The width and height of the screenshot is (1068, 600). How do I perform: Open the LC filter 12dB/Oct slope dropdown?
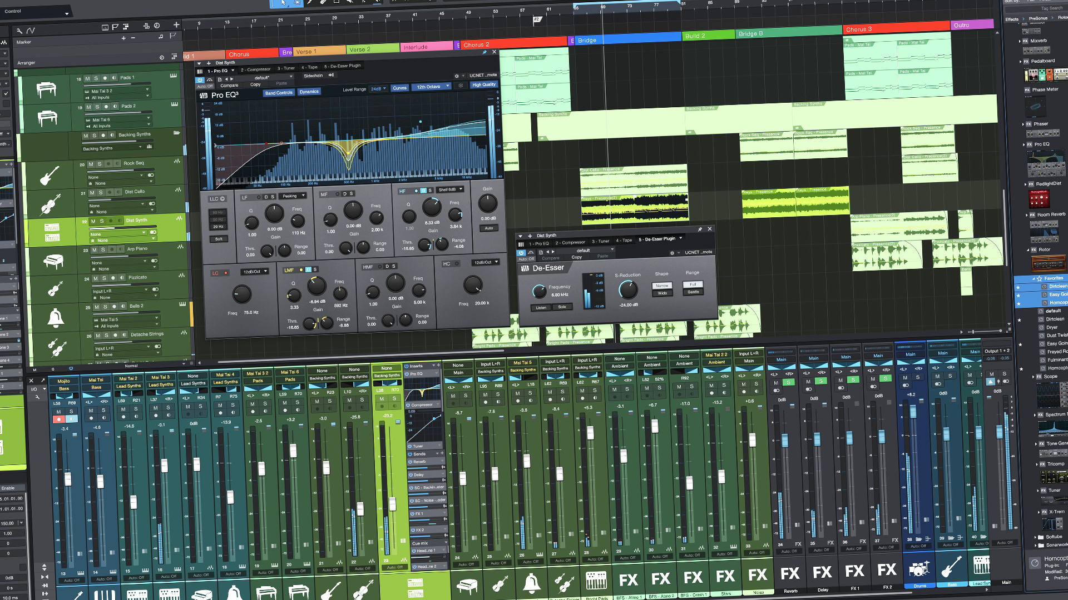coord(255,272)
